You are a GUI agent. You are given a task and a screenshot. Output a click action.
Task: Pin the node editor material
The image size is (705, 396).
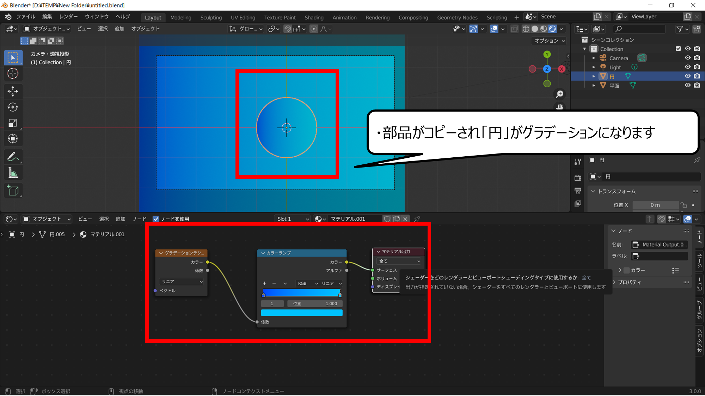tap(417, 219)
